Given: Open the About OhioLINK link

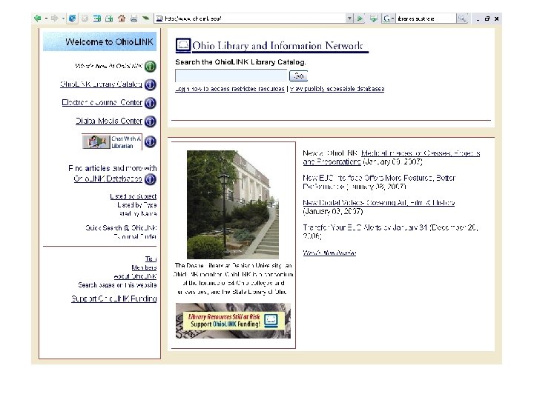Looking at the screenshot, I should (135, 276).
